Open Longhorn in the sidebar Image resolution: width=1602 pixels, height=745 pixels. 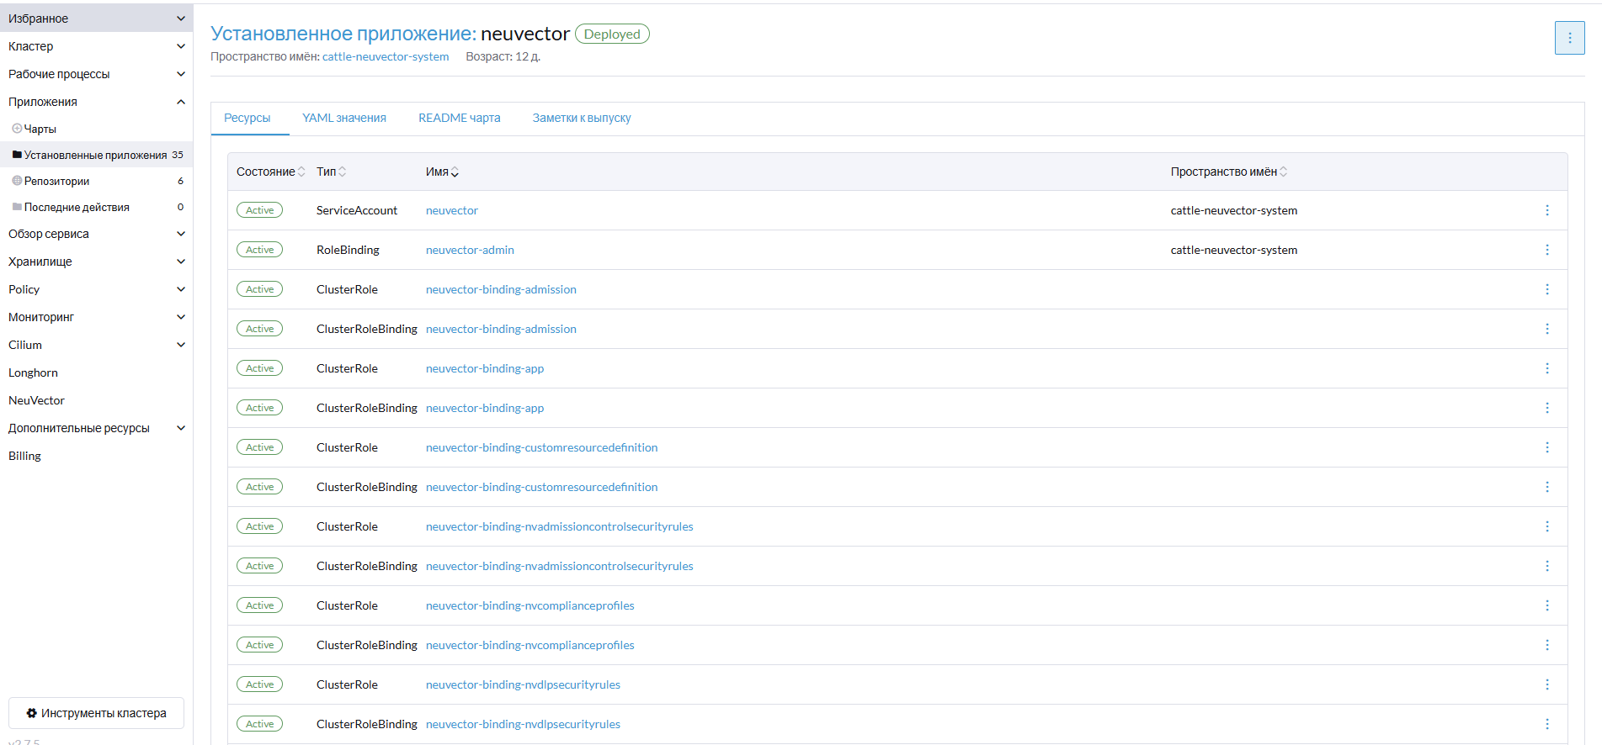pyautogui.click(x=34, y=372)
